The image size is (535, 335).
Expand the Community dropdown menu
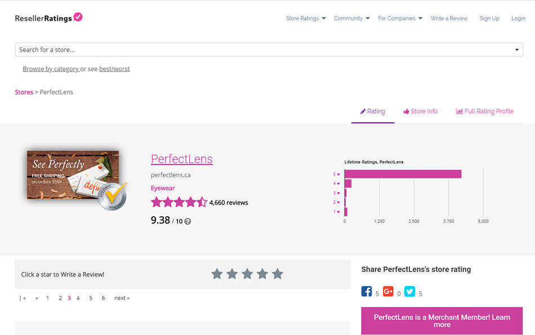pyautogui.click(x=351, y=18)
